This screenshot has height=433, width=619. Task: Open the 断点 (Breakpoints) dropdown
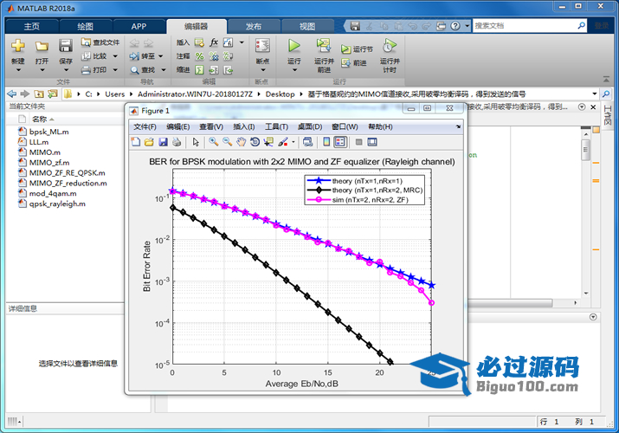[263, 70]
